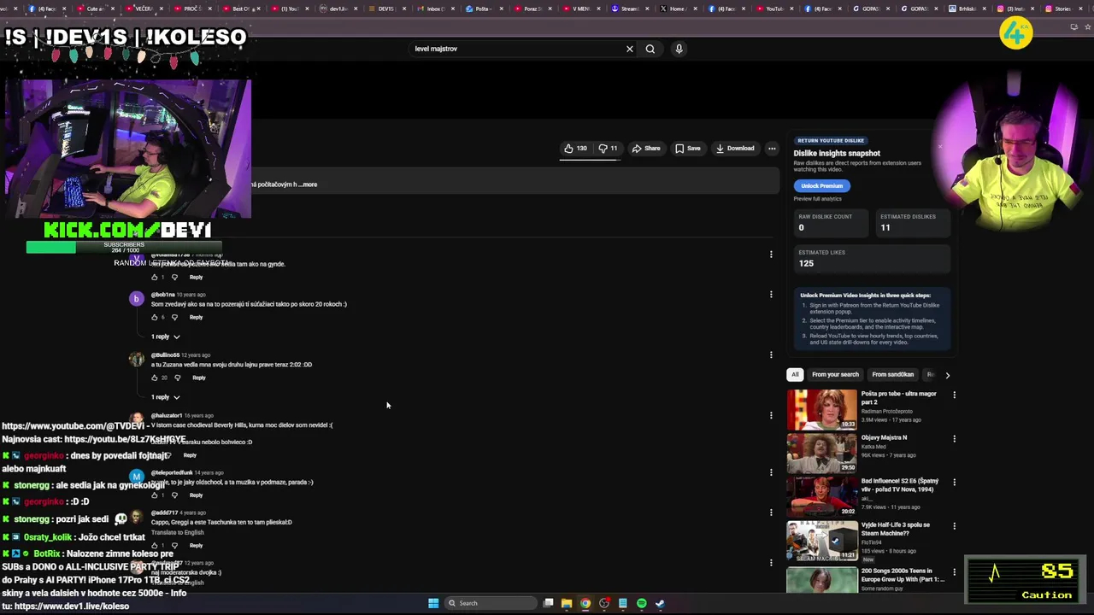Like the @bob1na comment
Image resolution: width=1094 pixels, height=615 pixels.
point(155,318)
